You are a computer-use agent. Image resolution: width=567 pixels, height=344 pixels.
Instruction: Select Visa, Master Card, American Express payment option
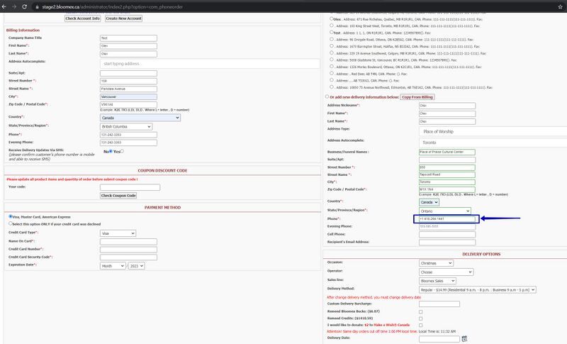tap(10, 216)
